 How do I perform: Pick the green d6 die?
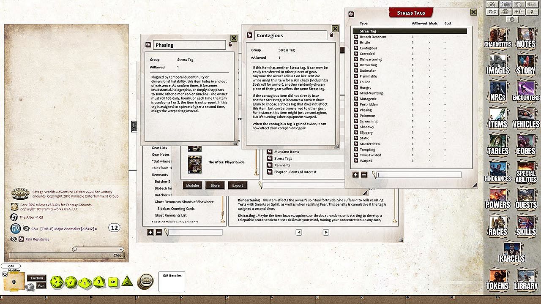pyautogui.click(x=112, y=282)
